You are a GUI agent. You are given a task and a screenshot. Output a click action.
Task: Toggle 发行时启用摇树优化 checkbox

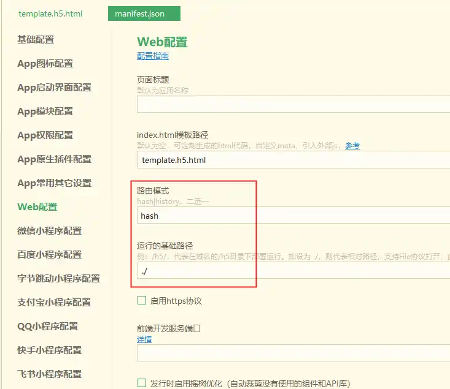tap(142, 383)
